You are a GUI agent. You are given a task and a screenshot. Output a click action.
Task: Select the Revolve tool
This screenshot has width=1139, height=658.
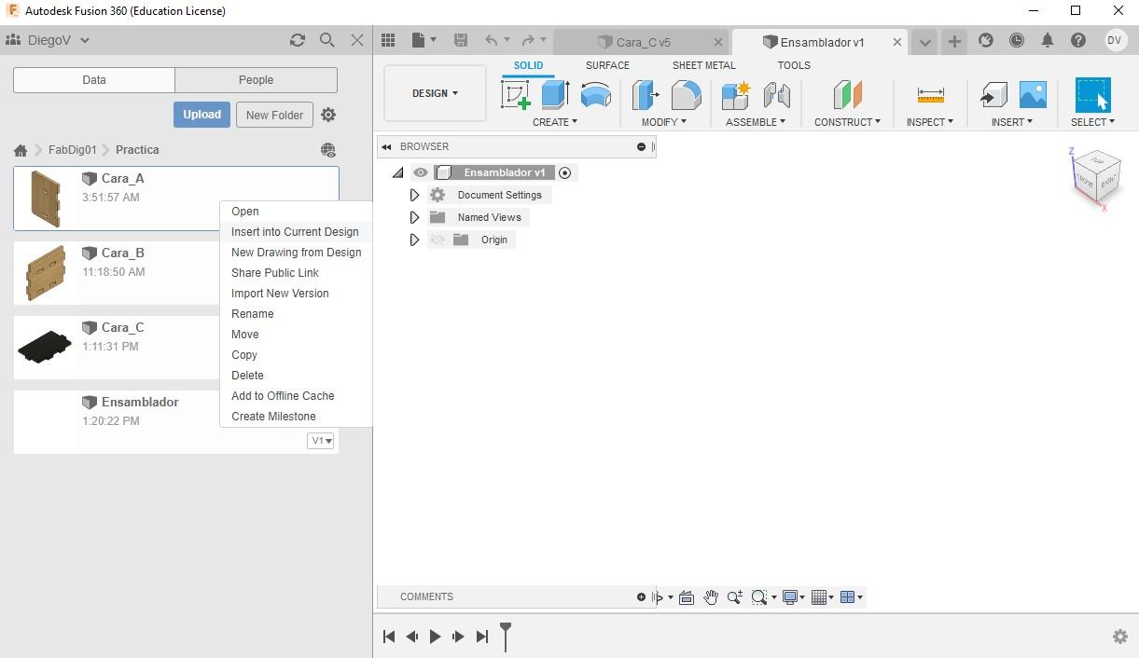tap(595, 95)
